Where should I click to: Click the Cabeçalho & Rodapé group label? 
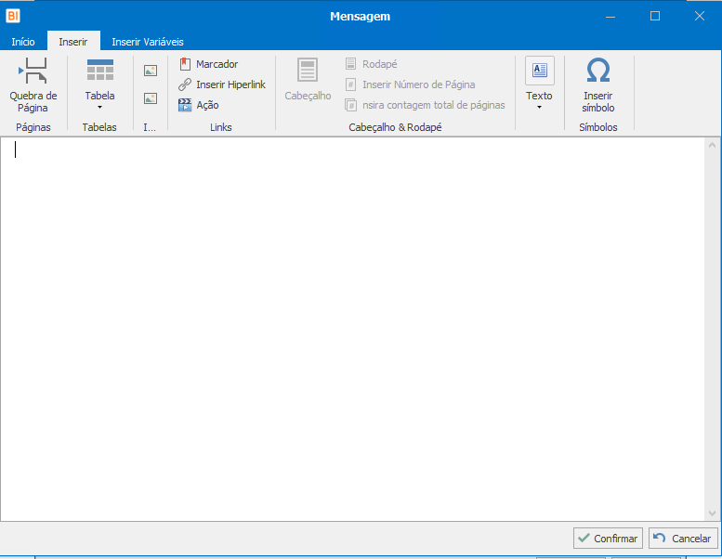point(395,127)
